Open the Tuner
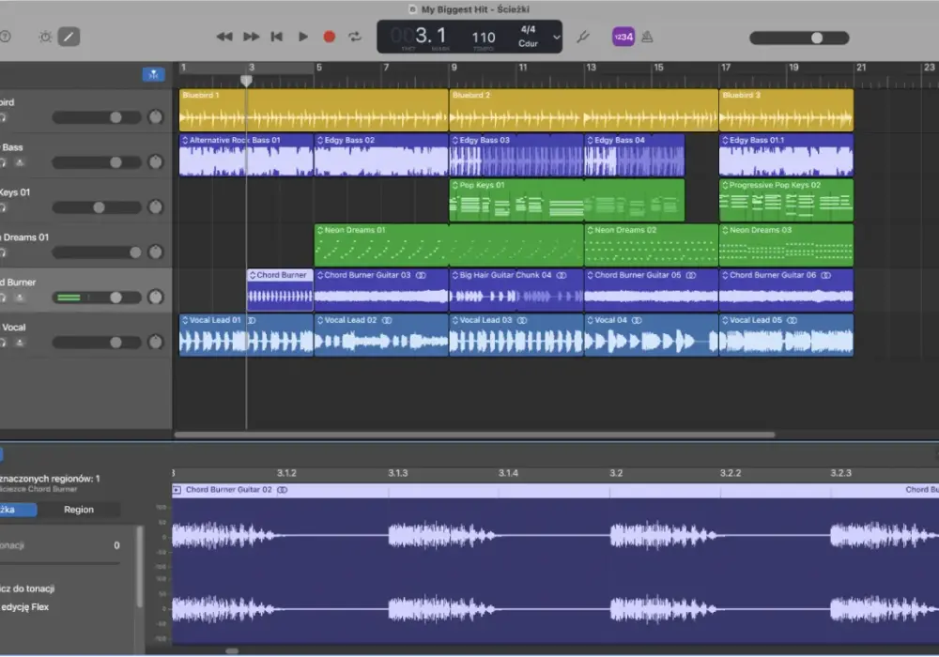The width and height of the screenshot is (939, 657). [583, 38]
